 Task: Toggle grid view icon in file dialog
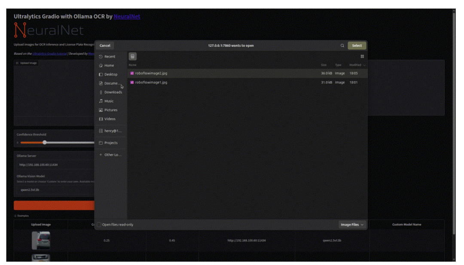[362, 57]
